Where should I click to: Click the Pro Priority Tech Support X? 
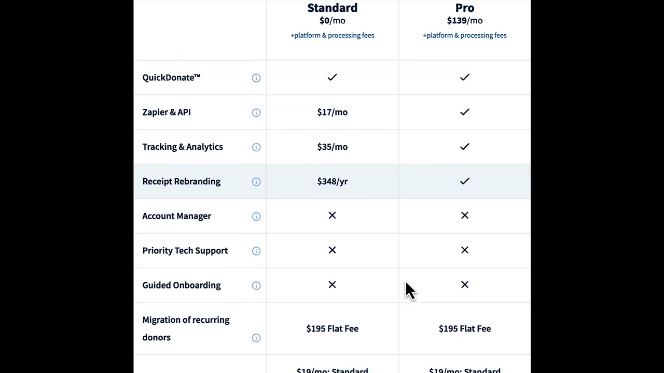[464, 250]
